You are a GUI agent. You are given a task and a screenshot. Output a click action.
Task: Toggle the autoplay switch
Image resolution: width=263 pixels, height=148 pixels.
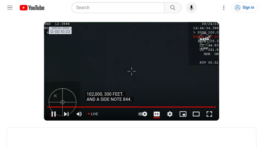click(x=142, y=114)
